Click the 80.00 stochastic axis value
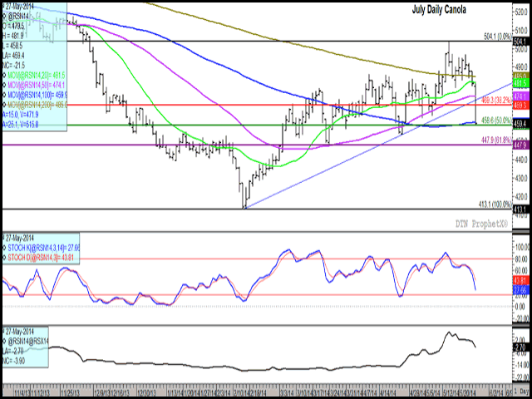The width and height of the screenshot is (532, 399). pyautogui.click(x=522, y=259)
